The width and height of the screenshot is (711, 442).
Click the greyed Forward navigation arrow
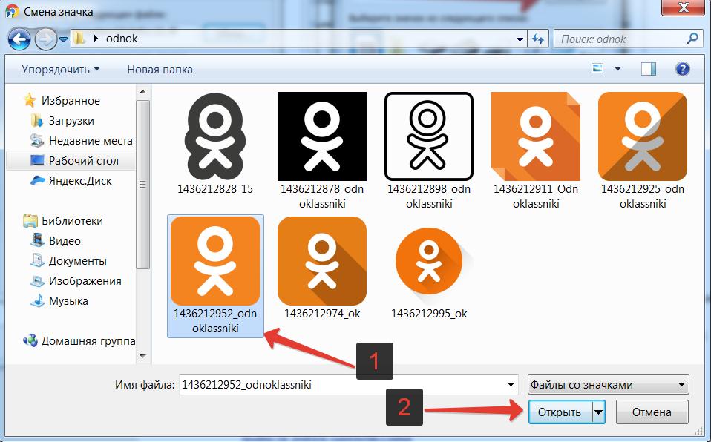[x=46, y=39]
